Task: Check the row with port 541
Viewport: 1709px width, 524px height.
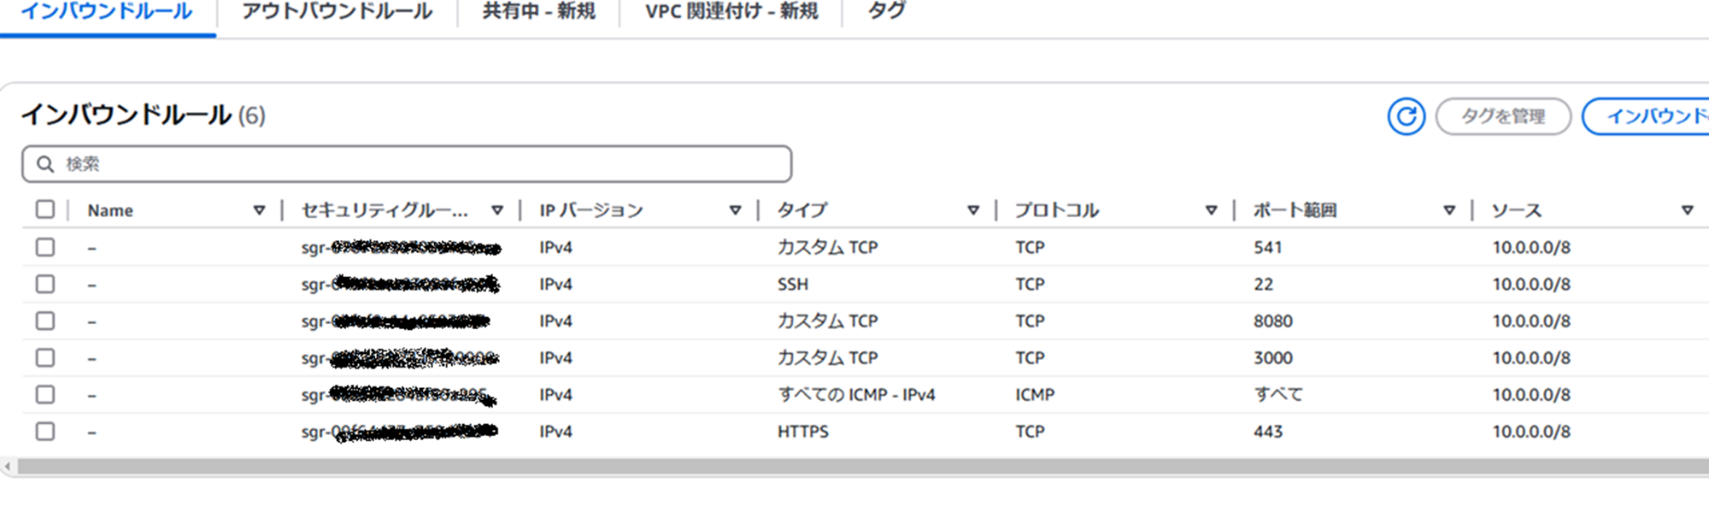Action: click(x=45, y=247)
